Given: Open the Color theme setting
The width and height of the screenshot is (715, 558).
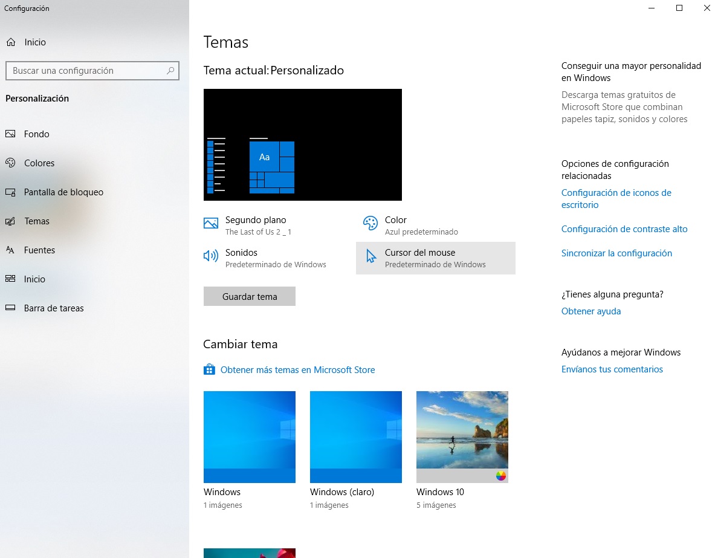Looking at the screenshot, I should (x=395, y=225).
